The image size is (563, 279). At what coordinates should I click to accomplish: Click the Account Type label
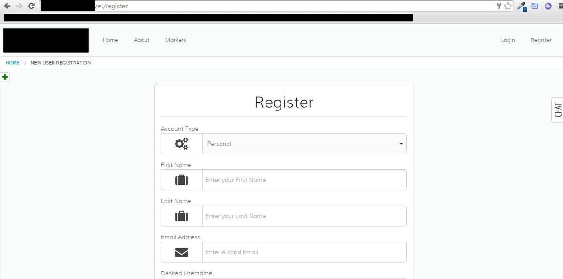tap(180, 129)
